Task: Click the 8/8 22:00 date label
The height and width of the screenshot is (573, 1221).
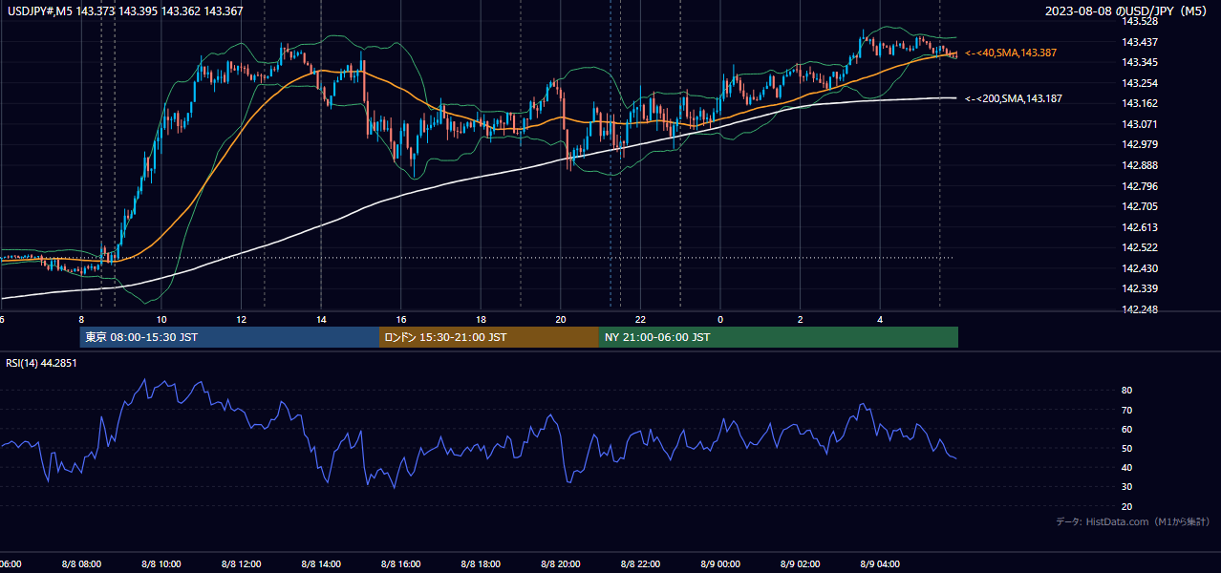Action: pos(639,563)
